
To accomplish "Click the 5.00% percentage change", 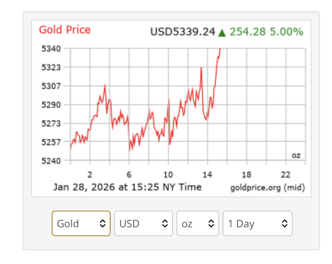I will pos(286,32).
